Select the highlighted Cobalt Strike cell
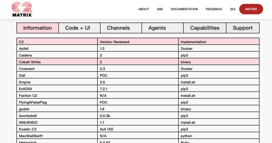 [x=57, y=62]
